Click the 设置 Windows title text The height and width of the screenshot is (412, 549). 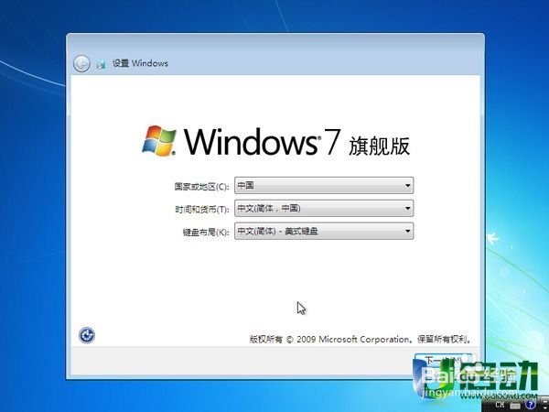[140, 63]
